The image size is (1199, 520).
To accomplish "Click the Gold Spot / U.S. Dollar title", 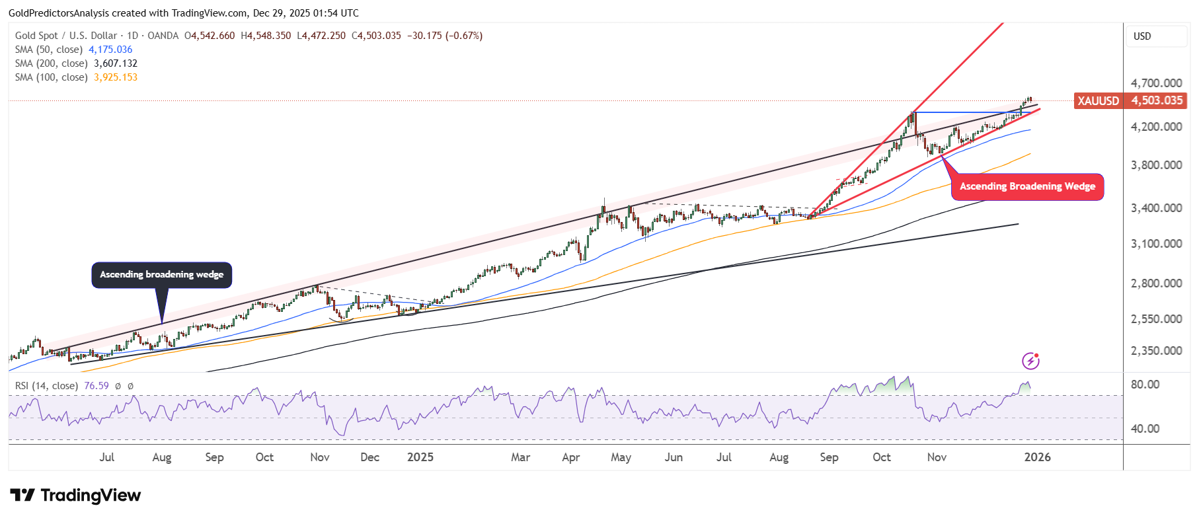I will pyautogui.click(x=66, y=36).
